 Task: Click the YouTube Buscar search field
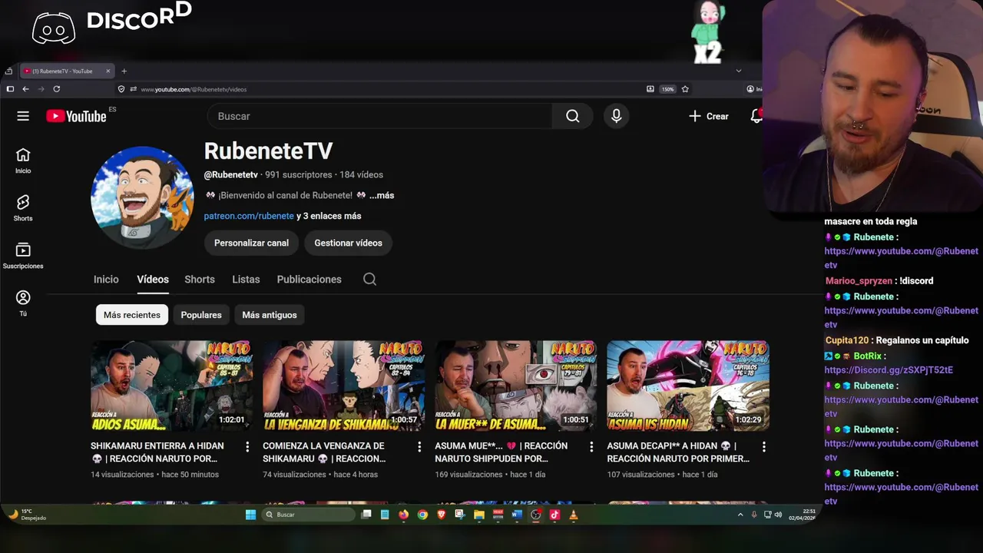[380, 116]
